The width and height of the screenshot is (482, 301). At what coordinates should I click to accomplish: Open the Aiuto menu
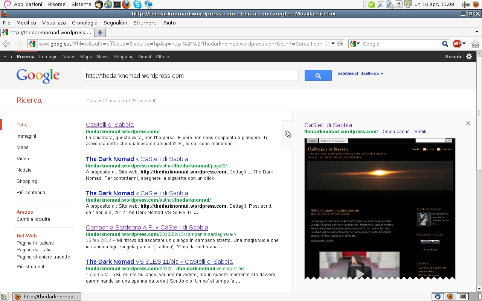(x=169, y=23)
